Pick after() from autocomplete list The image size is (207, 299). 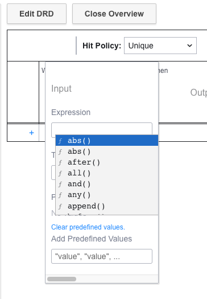tap(107, 162)
